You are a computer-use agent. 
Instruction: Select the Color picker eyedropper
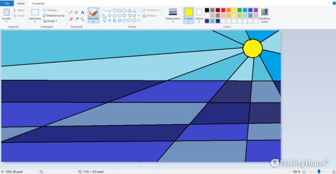click(77, 19)
